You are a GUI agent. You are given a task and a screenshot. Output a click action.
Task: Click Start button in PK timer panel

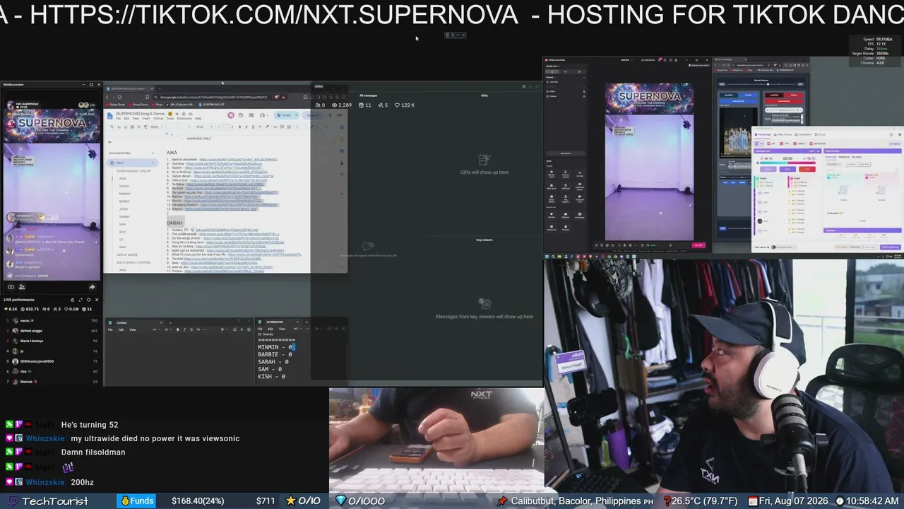click(x=788, y=169)
